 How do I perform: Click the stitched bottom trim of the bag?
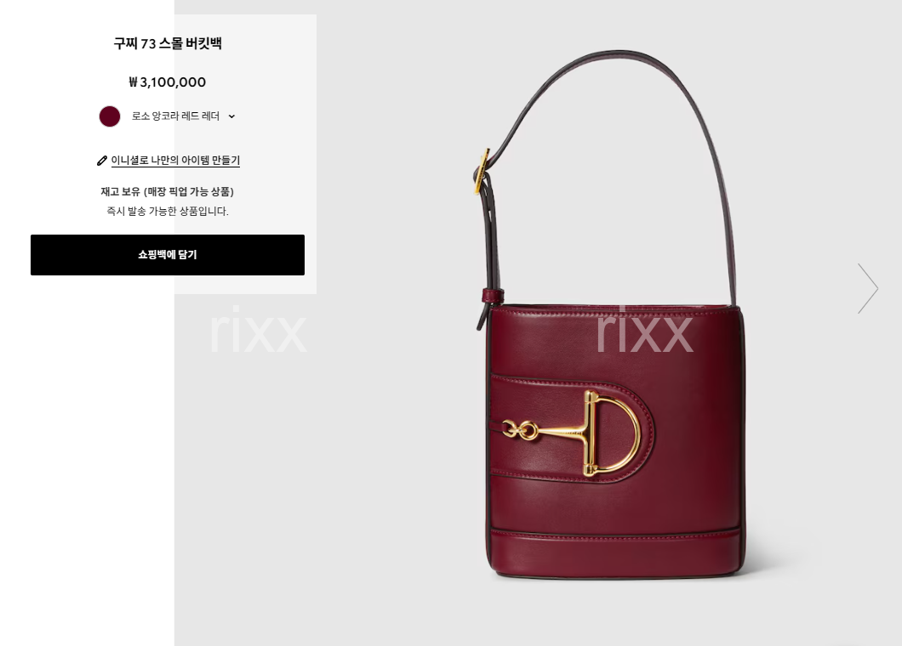point(614,551)
